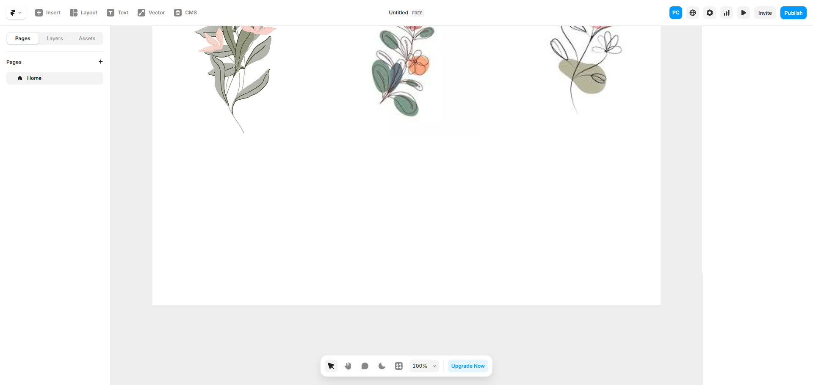Click the Publish button
The height and width of the screenshot is (385, 813).
pyautogui.click(x=793, y=13)
